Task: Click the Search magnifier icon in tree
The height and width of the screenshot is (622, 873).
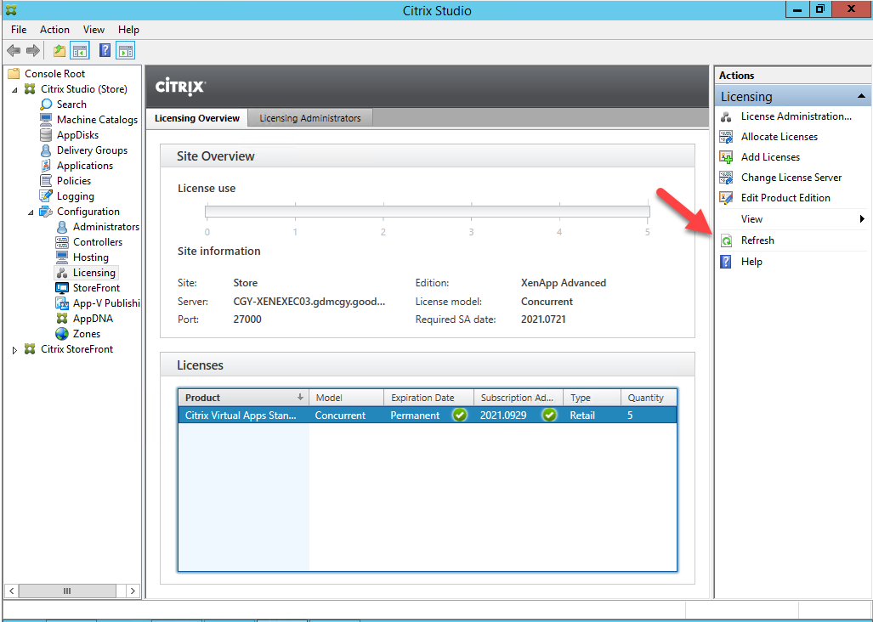Action: (46, 105)
